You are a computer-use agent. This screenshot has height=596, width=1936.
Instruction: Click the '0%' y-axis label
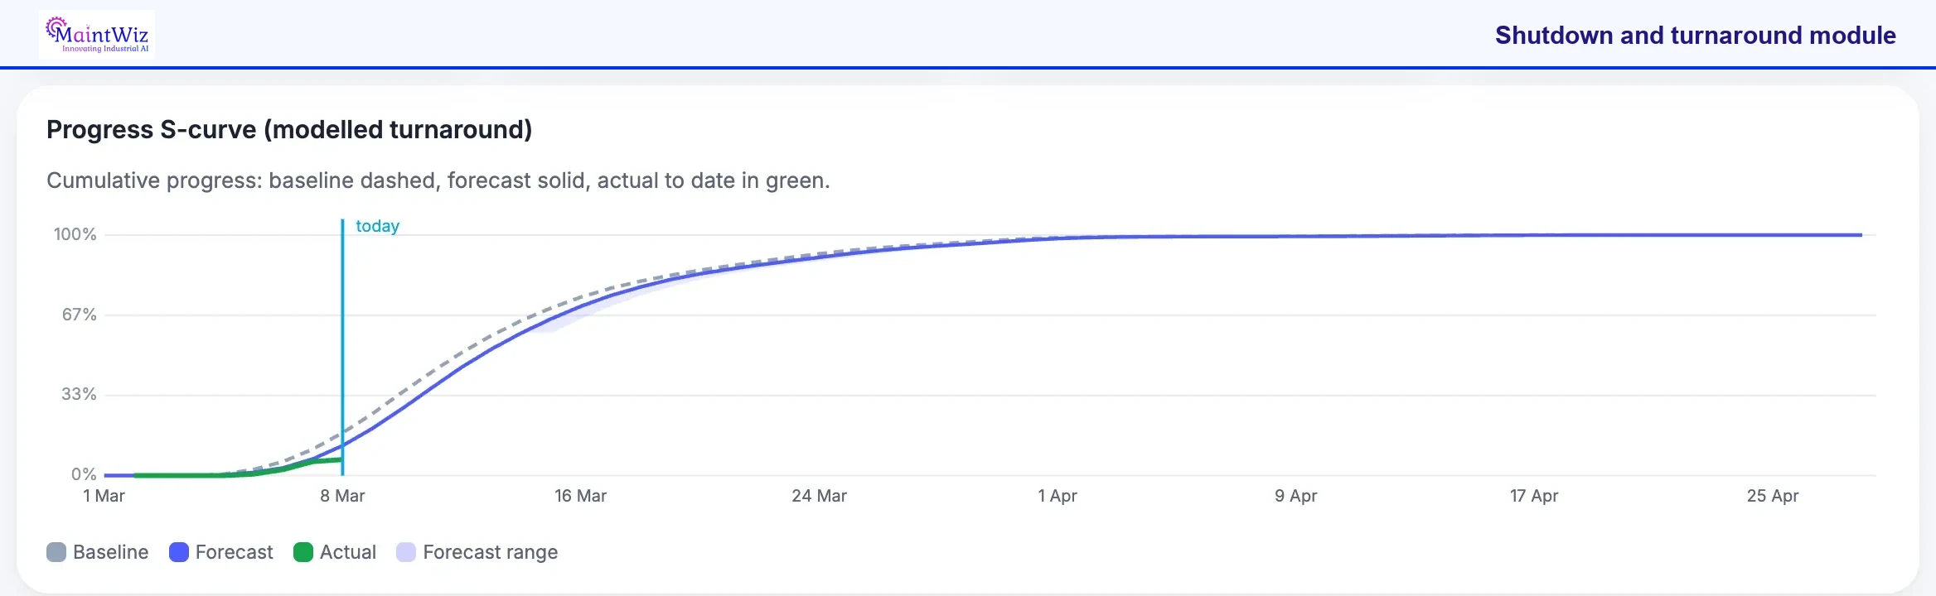84,474
